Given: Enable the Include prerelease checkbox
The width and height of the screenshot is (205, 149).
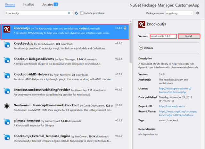Looking at the screenshot, I should coord(82,13).
